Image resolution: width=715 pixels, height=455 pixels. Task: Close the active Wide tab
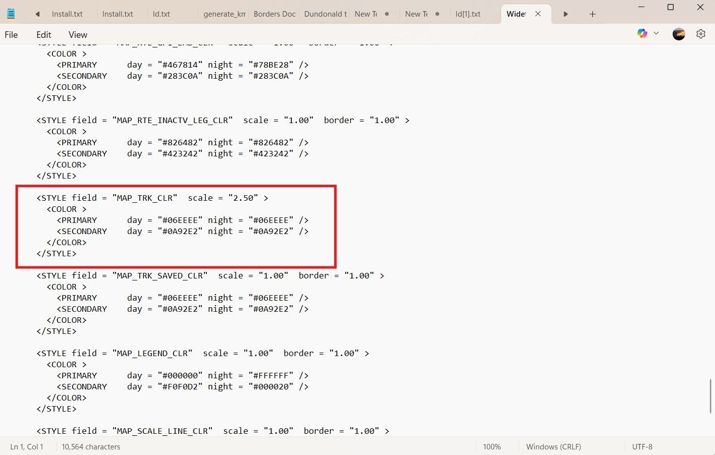(x=538, y=14)
